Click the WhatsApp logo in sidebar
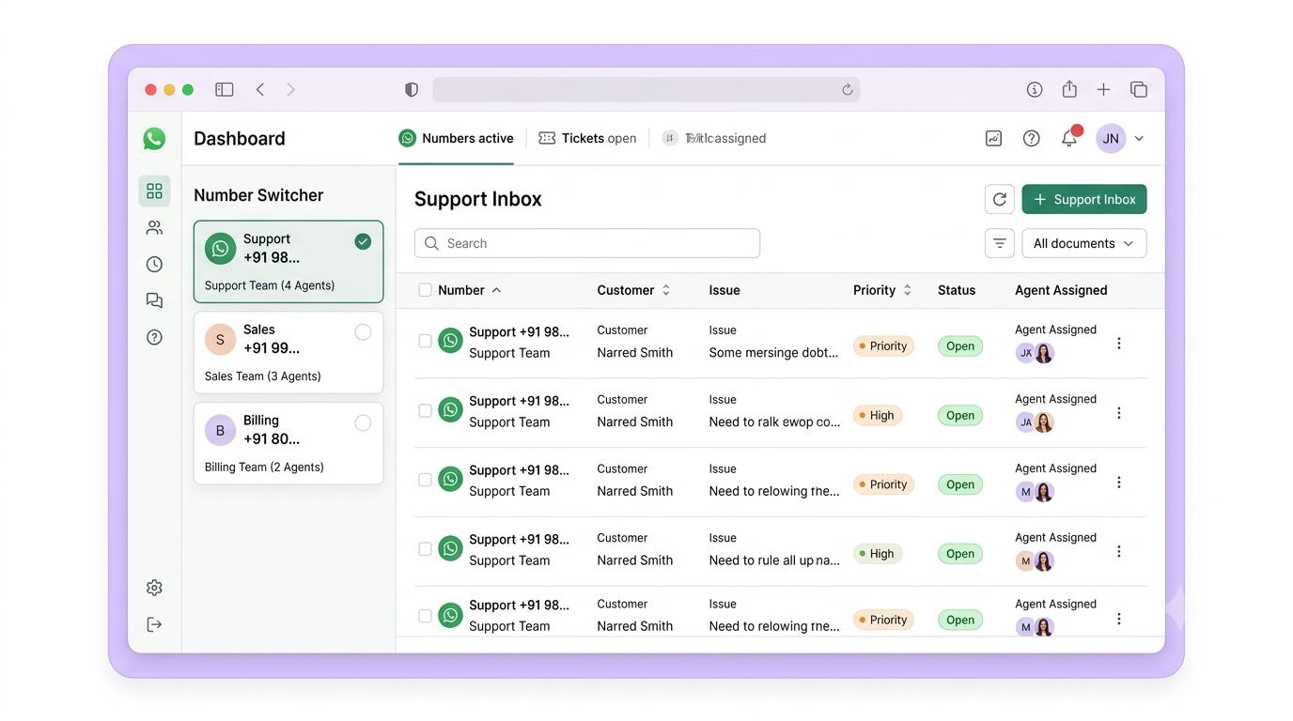The height and width of the screenshot is (721, 1293). point(154,139)
